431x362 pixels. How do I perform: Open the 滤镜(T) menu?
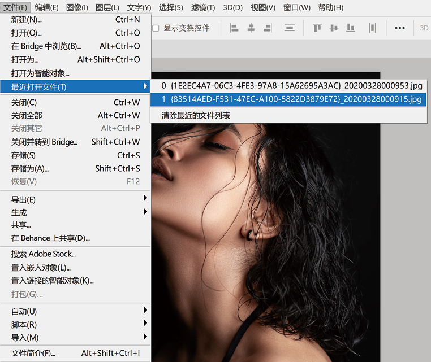[x=203, y=7]
